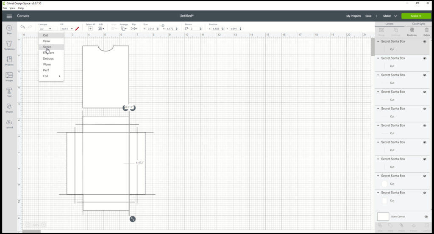Click the Select All icon

coord(90,29)
